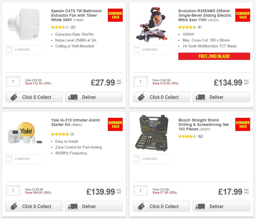Tick the COMPARE checkbox for the Bosch drilling set
Screen dimensions: 256x219
pyautogui.click(x=137, y=159)
